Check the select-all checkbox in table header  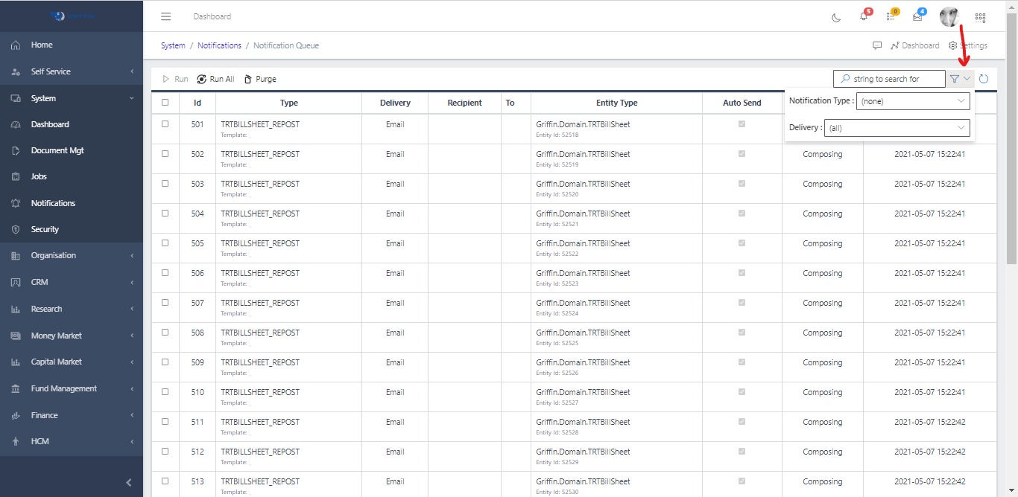coord(165,103)
